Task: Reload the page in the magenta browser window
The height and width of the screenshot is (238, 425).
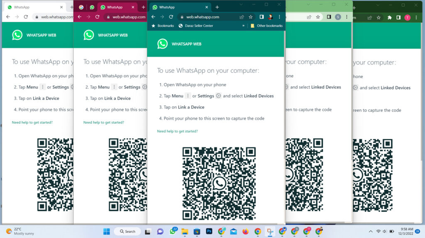Action: pos(97,17)
